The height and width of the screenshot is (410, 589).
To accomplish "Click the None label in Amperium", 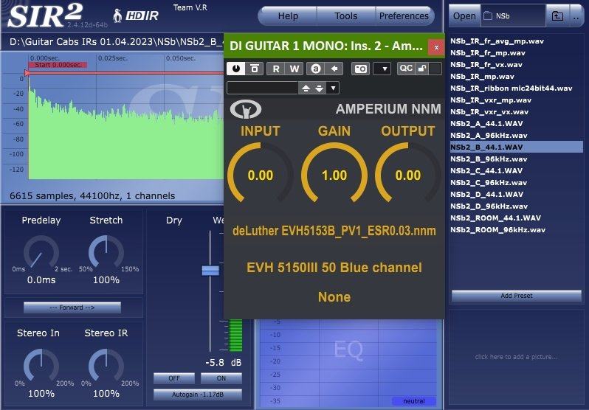I will (334, 297).
